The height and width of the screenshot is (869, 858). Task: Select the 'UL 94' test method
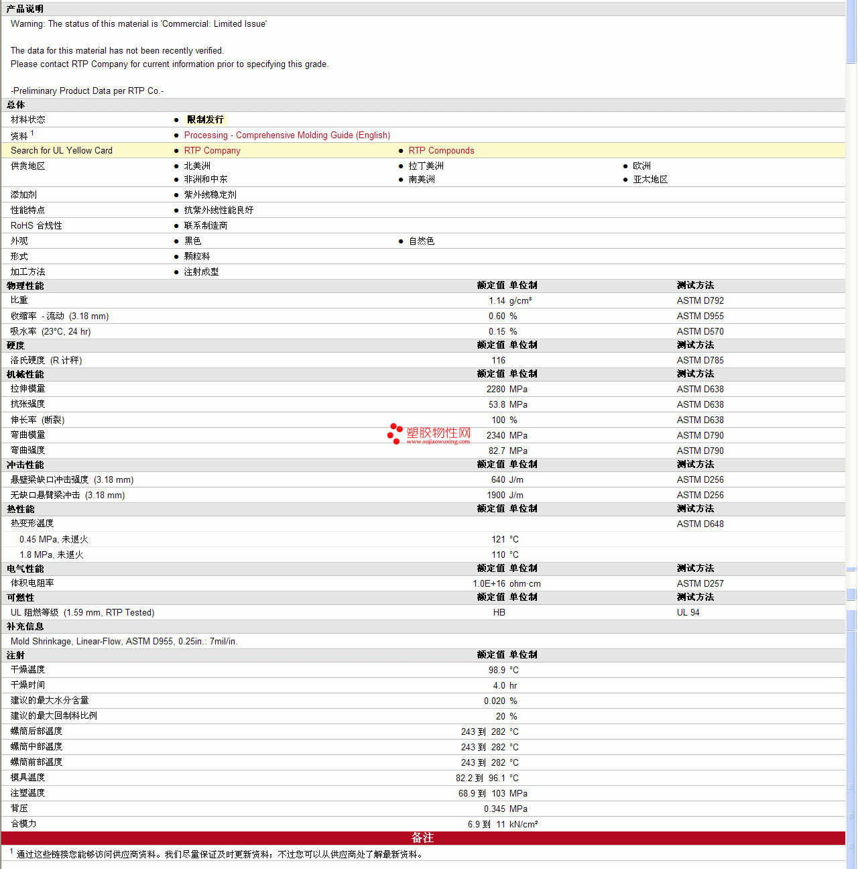[x=688, y=613]
